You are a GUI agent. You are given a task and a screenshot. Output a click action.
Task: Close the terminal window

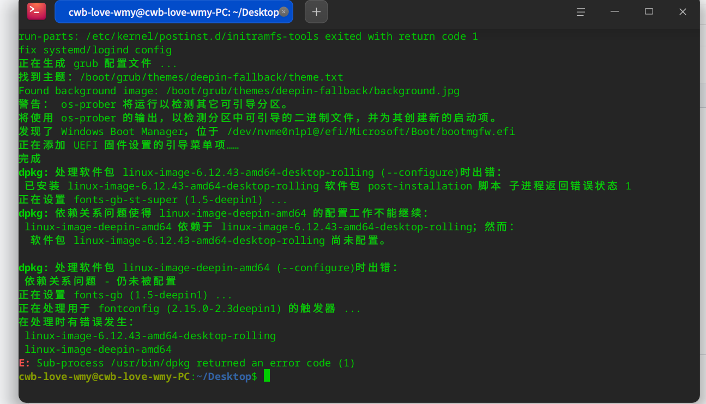point(683,12)
